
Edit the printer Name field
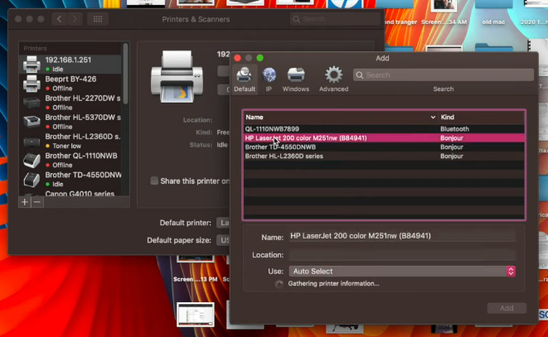[x=402, y=236]
